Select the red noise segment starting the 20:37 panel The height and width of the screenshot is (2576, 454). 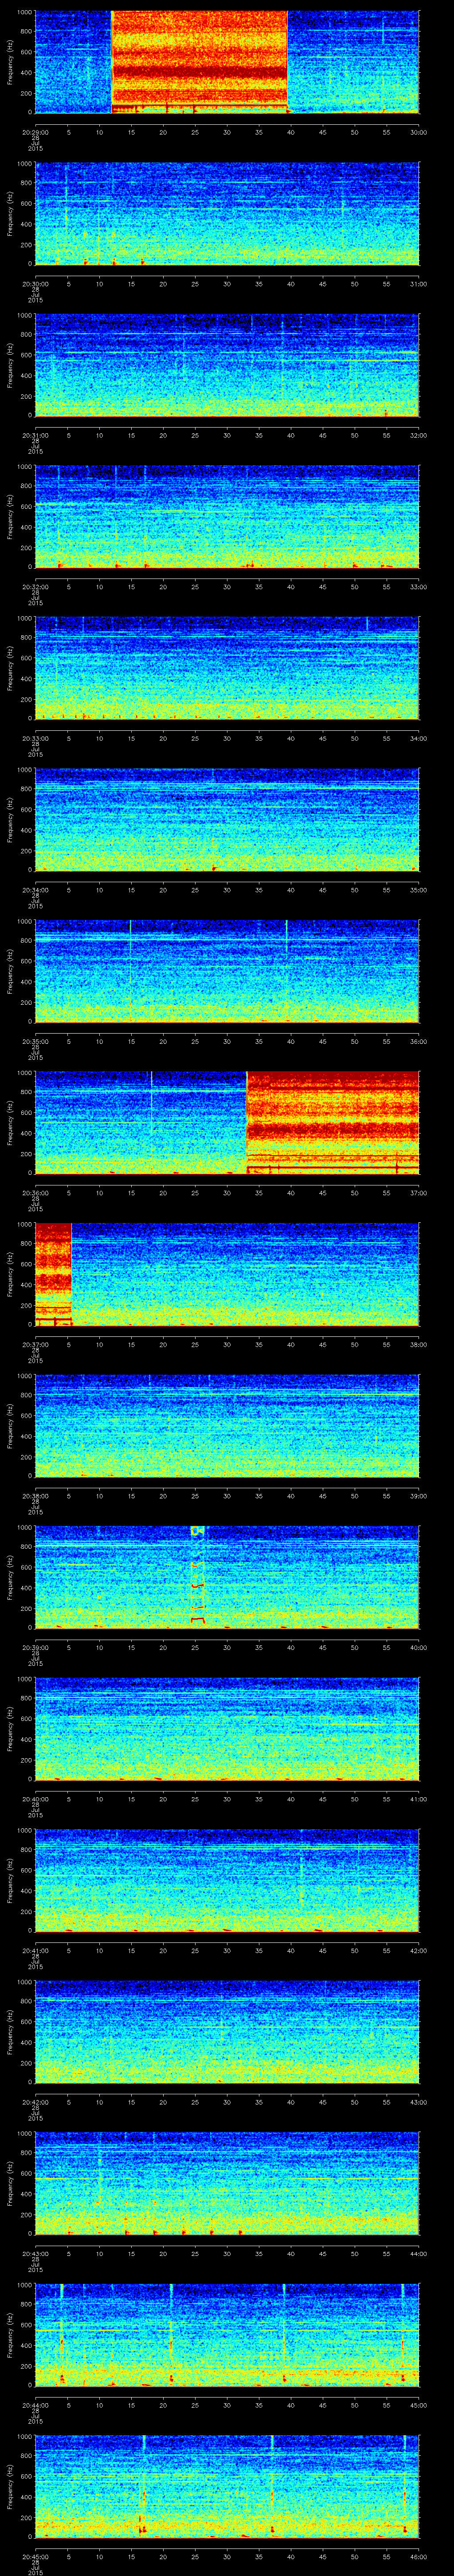[54, 1274]
